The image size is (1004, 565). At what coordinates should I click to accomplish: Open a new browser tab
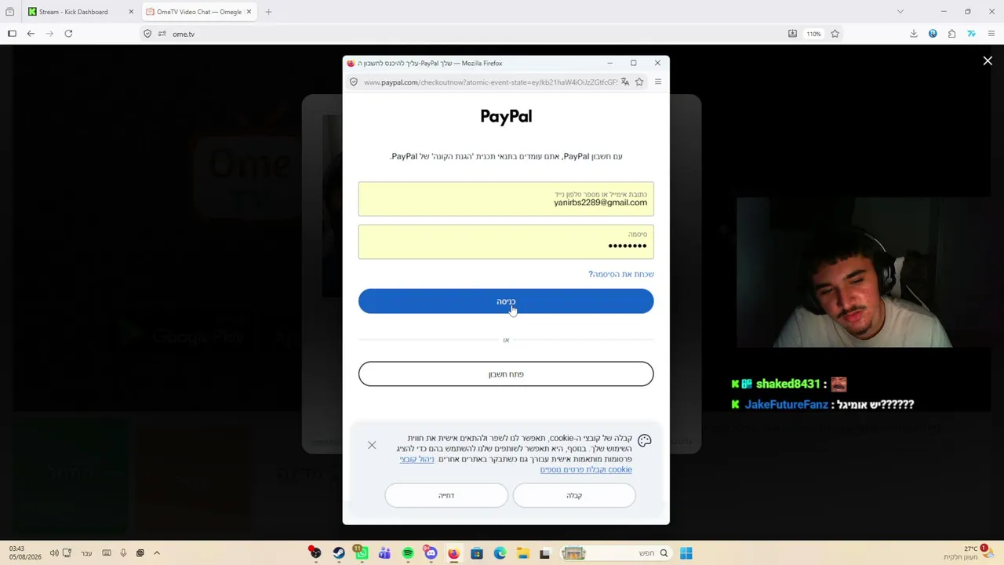[268, 12]
